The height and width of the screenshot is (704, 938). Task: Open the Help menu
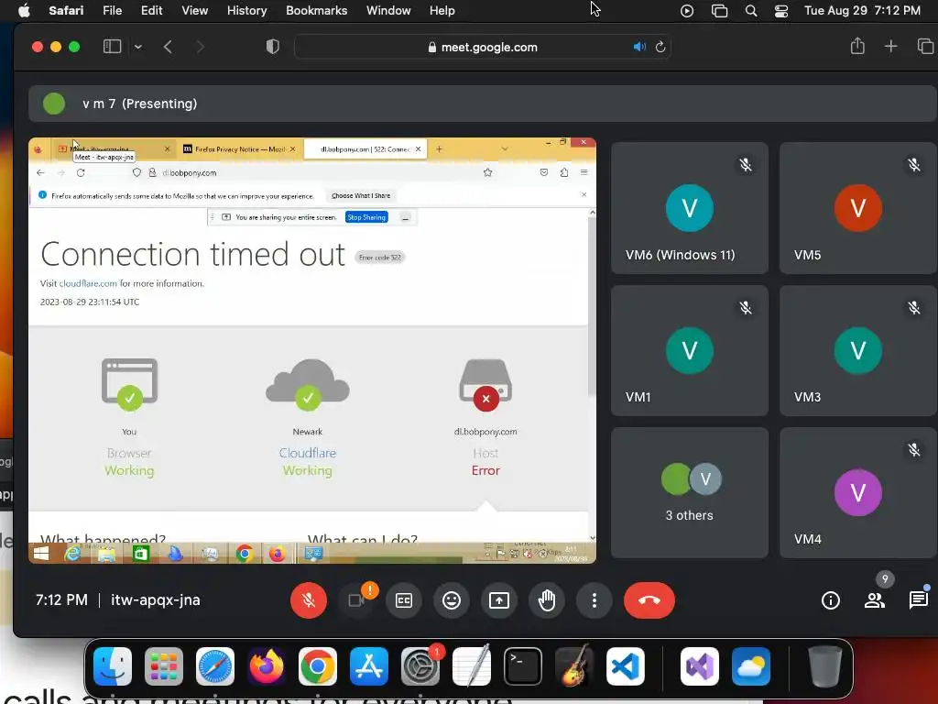[442, 10]
